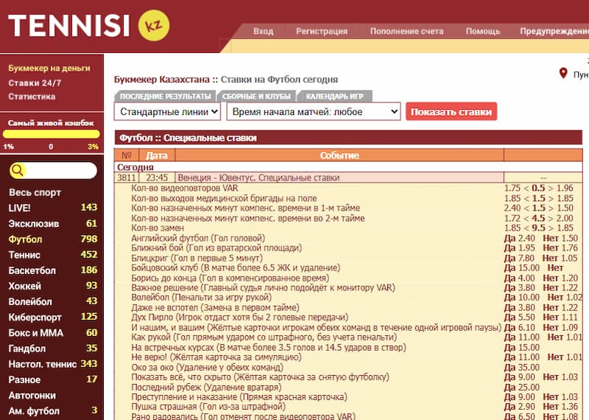The image size is (589, 420).
Task: Switch to Сборные и клубы tab
Action: pos(256,97)
